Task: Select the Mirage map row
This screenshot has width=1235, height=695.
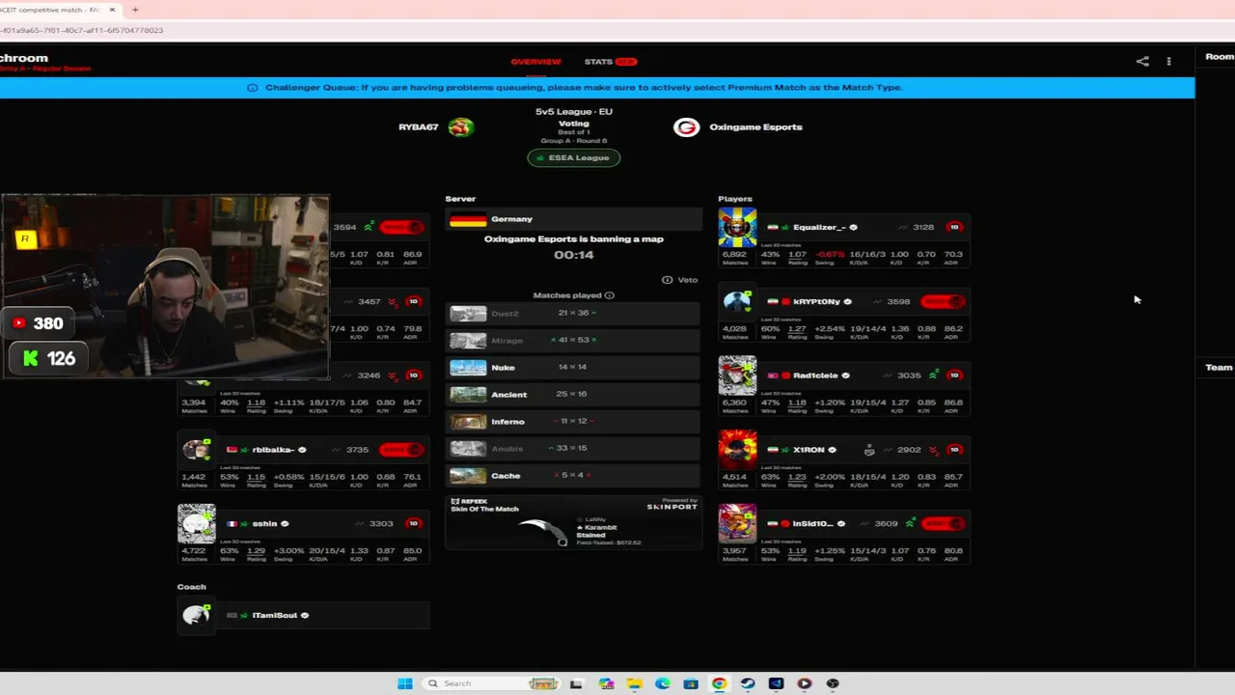Action: tap(573, 341)
